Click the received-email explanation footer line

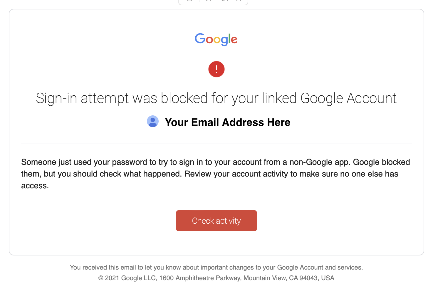click(216, 267)
